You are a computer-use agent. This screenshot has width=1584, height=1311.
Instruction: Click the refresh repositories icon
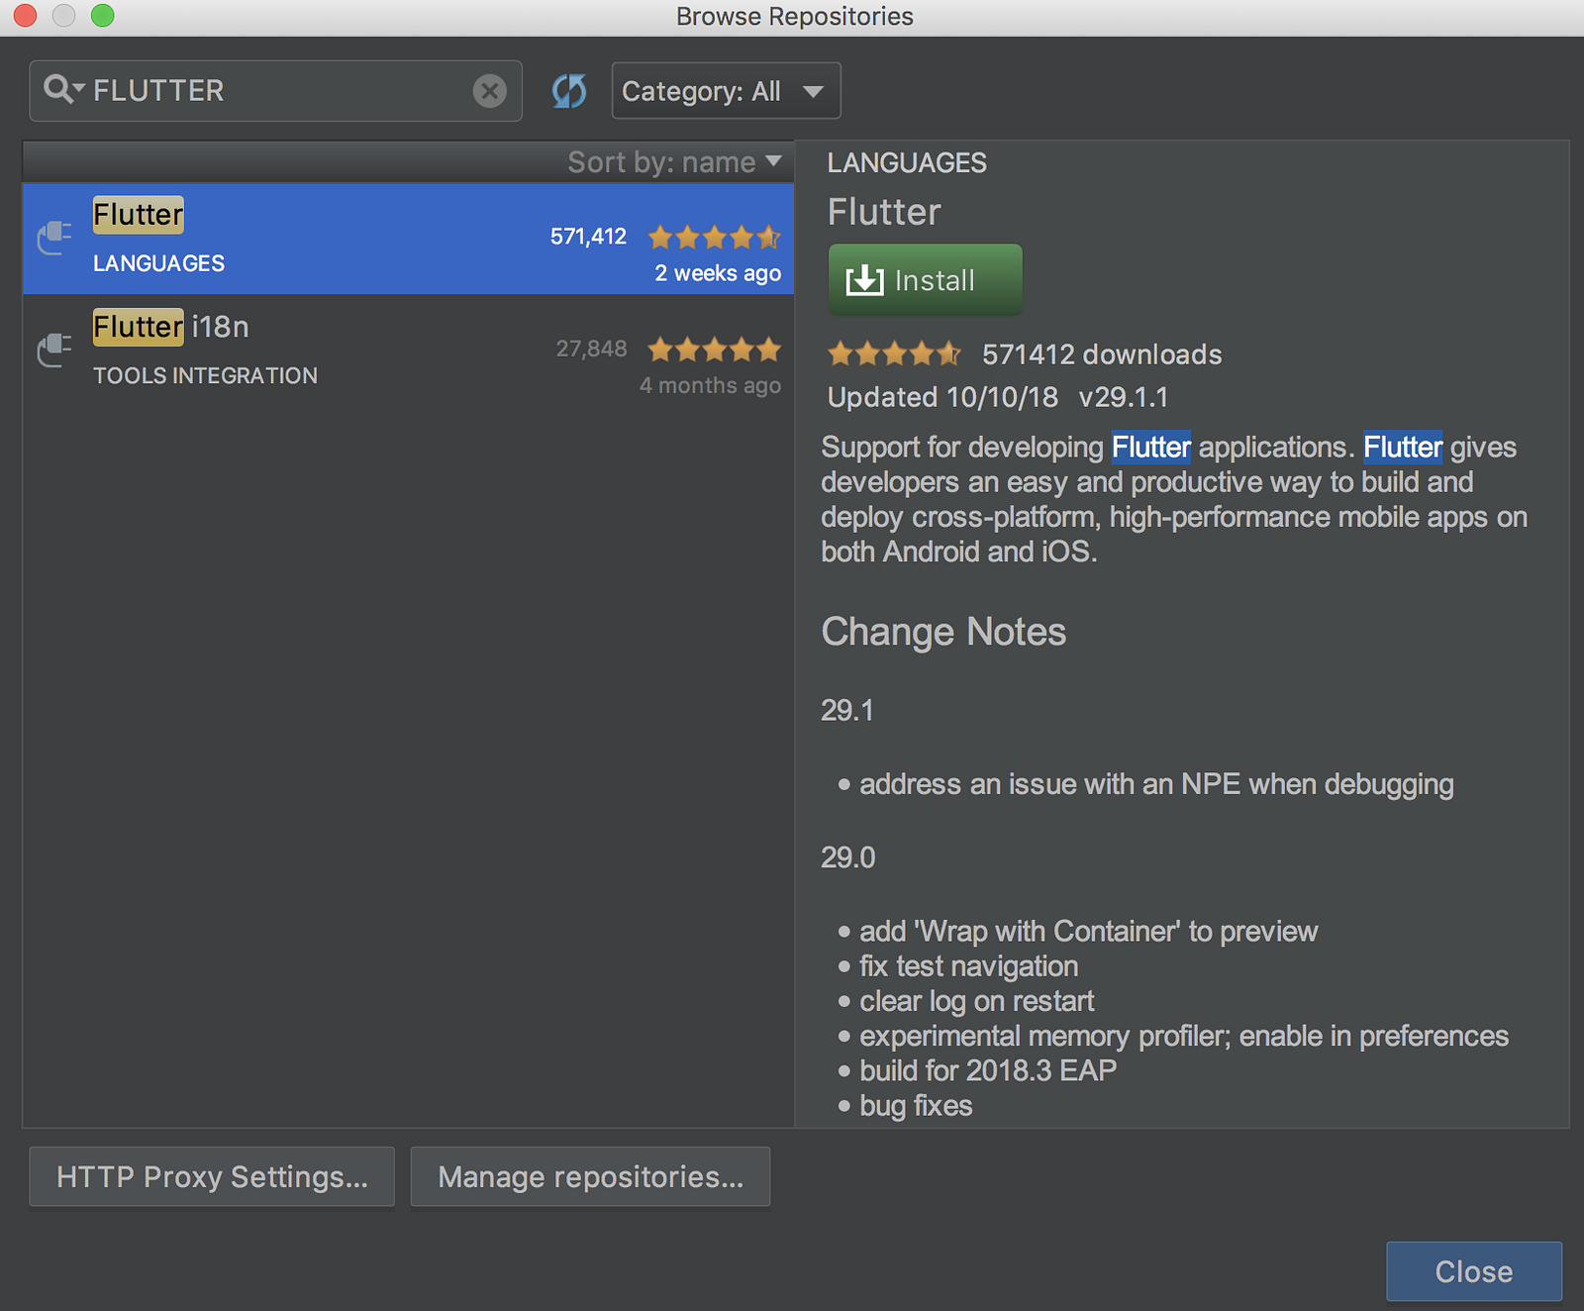coord(568,91)
